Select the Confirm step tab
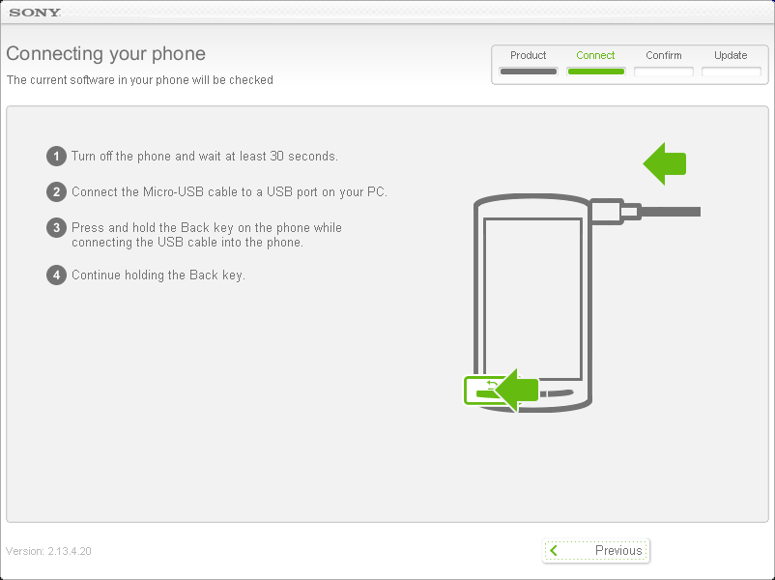 [x=663, y=55]
